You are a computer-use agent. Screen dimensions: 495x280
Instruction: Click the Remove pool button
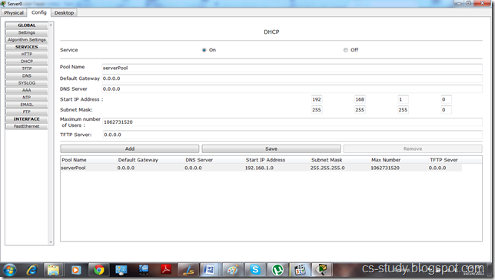[x=413, y=148]
